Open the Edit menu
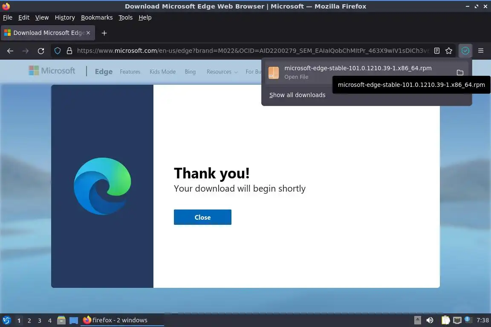This screenshot has height=327, width=491. (24, 17)
